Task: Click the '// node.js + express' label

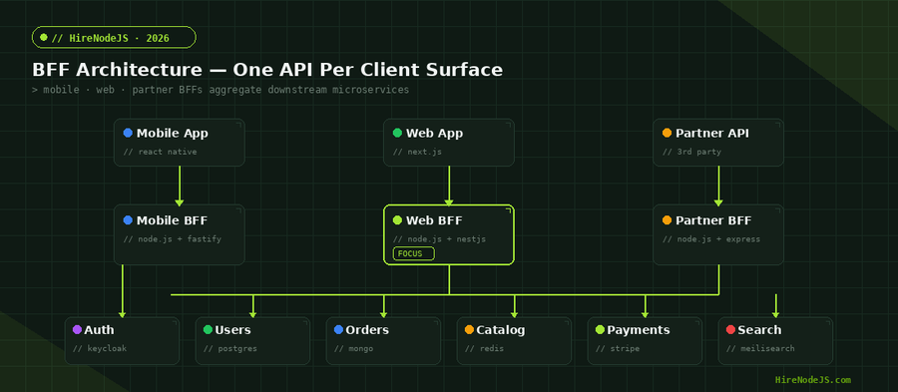Action: point(711,239)
